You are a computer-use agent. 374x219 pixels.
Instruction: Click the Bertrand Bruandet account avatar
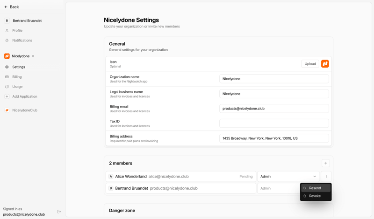click(x=7, y=21)
